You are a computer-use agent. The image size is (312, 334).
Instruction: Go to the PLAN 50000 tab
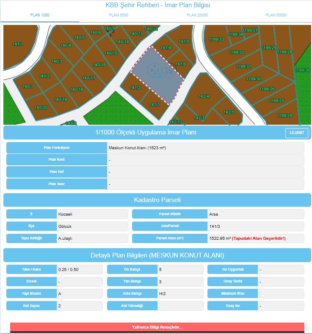point(276,15)
